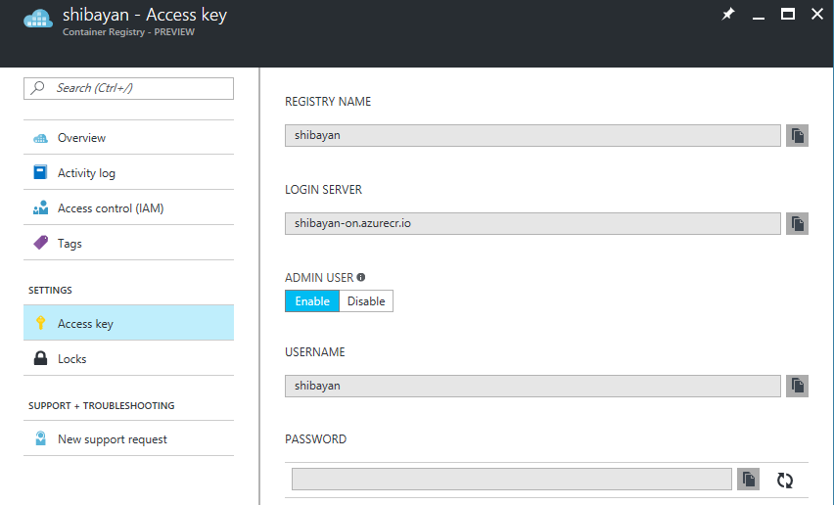Click the username field 'shibayan'
The height and width of the screenshot is (505, 834).
tap(533, 386)
